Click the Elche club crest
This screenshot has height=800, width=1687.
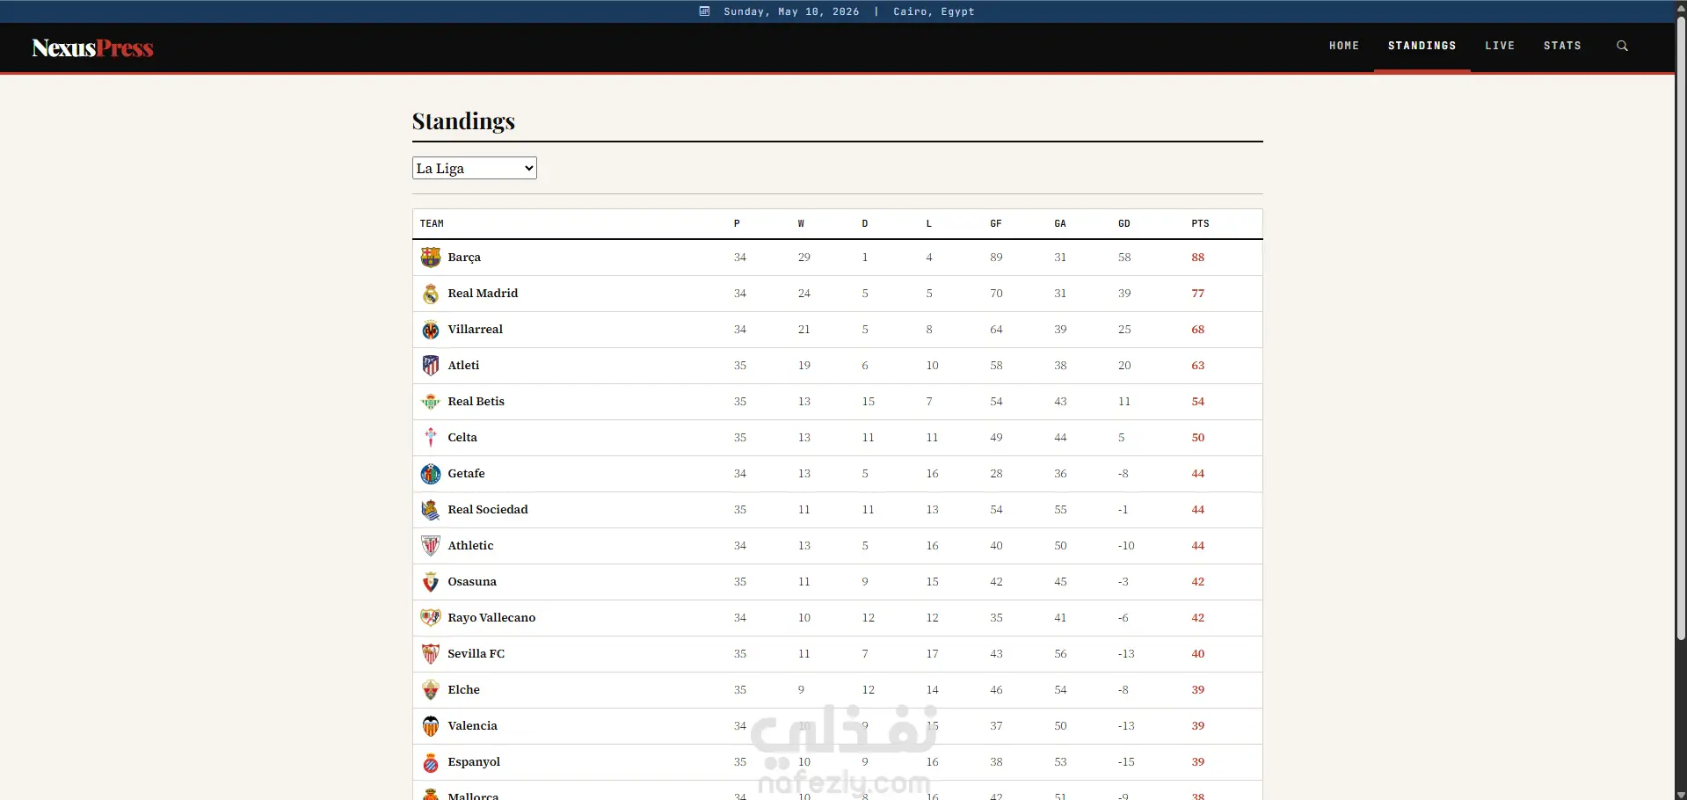coord(431,690)
